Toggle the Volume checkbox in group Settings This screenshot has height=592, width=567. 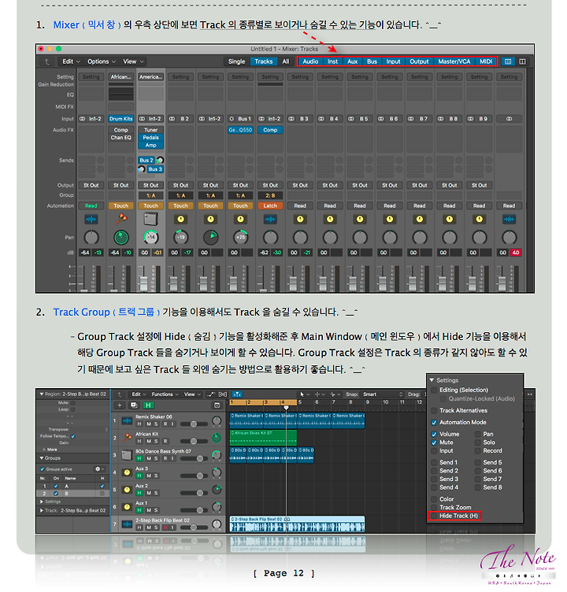pos(434,435)
